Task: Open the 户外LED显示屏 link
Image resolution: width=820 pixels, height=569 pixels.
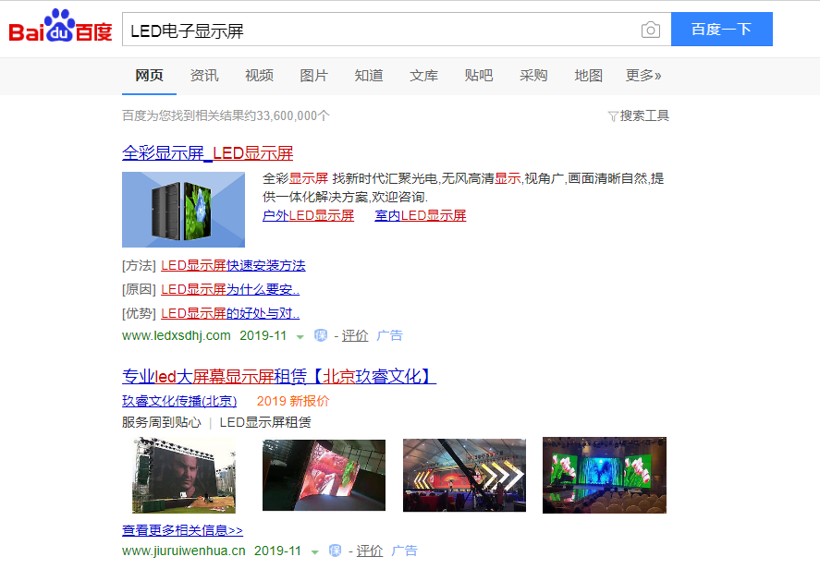Action: click(x=308, y=215)
